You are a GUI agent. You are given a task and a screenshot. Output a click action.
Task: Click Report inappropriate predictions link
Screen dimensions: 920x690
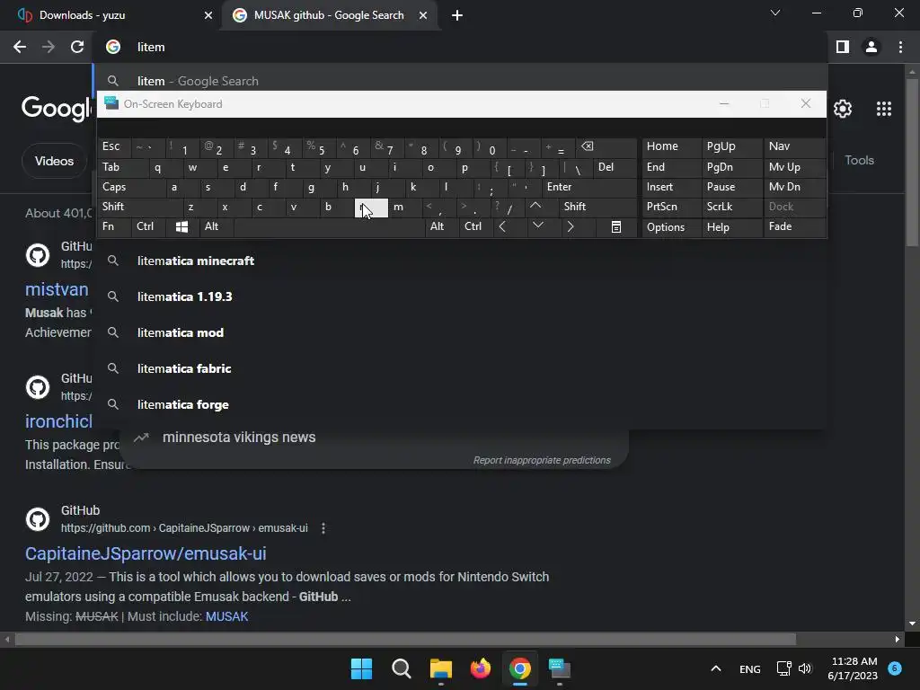542,460
